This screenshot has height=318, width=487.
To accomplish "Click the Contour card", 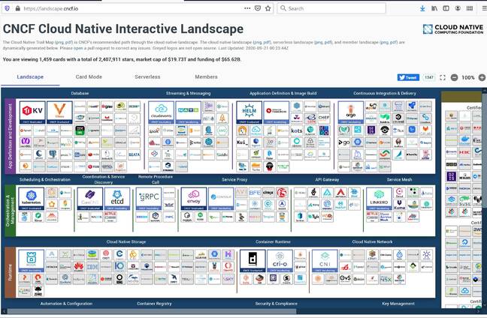I will pos(221,199).
